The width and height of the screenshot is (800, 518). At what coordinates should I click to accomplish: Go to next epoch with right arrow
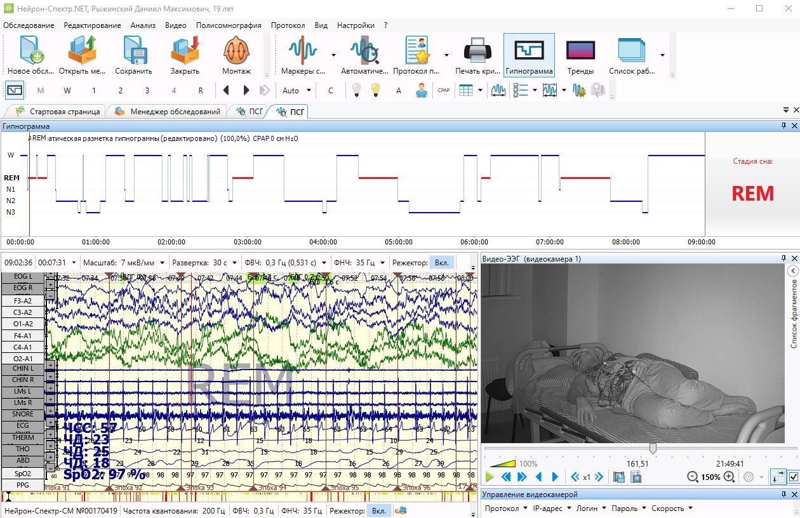pos(246,91)
